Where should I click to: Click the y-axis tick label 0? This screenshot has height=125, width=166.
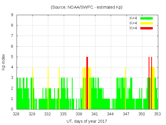[x=12, y=109]
